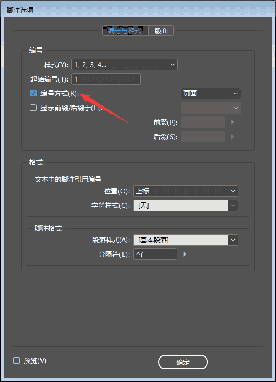
Task: Open the 版面 tab
Action: click(161, 30)
